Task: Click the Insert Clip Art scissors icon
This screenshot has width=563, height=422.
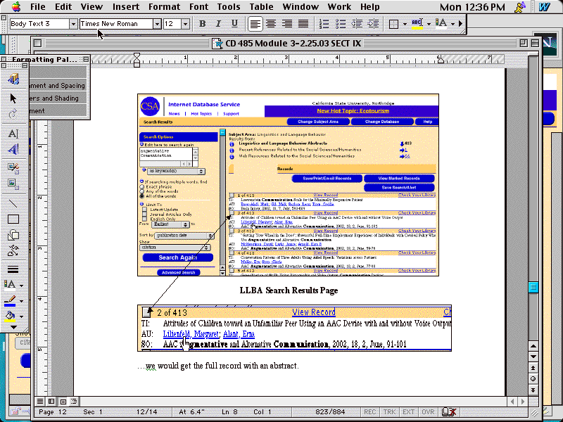Action: tap(13, 167)
